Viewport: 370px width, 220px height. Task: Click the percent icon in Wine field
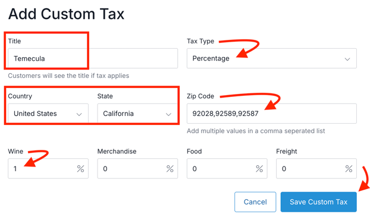coord(80,169)
